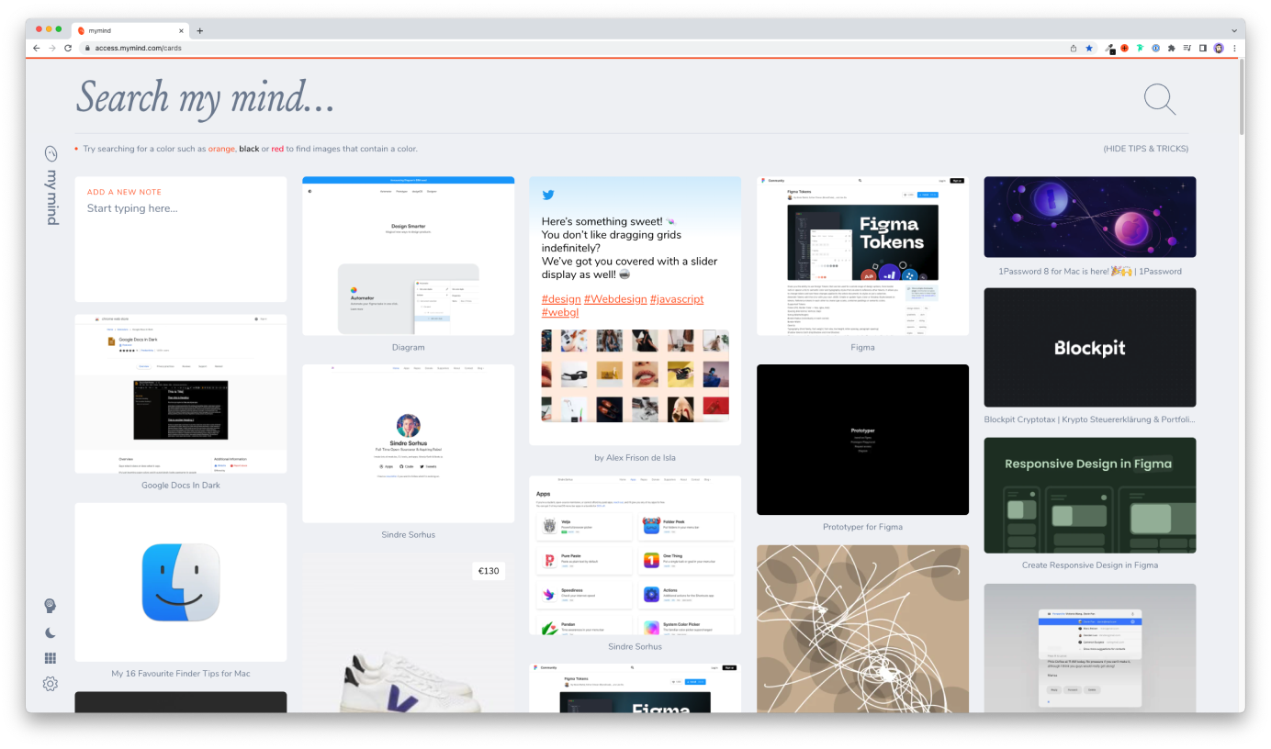Expand the tab search chevron

pyautogui.click(x=1234, y=30)
